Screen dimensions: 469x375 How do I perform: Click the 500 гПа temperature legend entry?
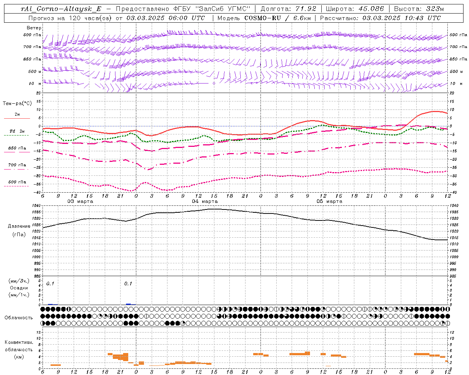coord(17,182)
